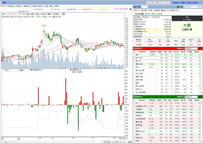
Task: Open the 交易屬性 link
Action: [183, 2]
